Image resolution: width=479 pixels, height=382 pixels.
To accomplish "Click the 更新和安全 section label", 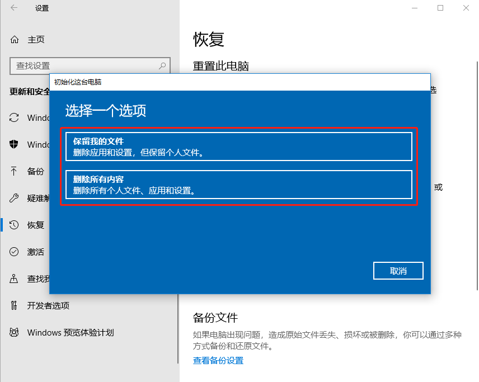I will [26, 91].
